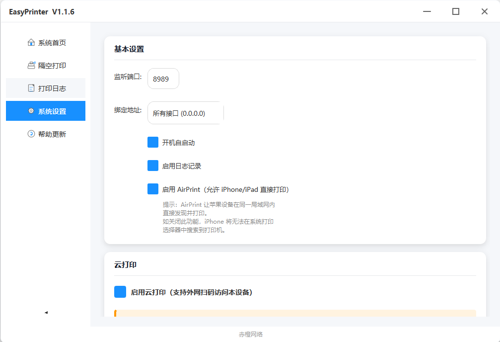Click the 启用日志记录 label text
Viewport: 500px width, 342px height.
(181, 166)
